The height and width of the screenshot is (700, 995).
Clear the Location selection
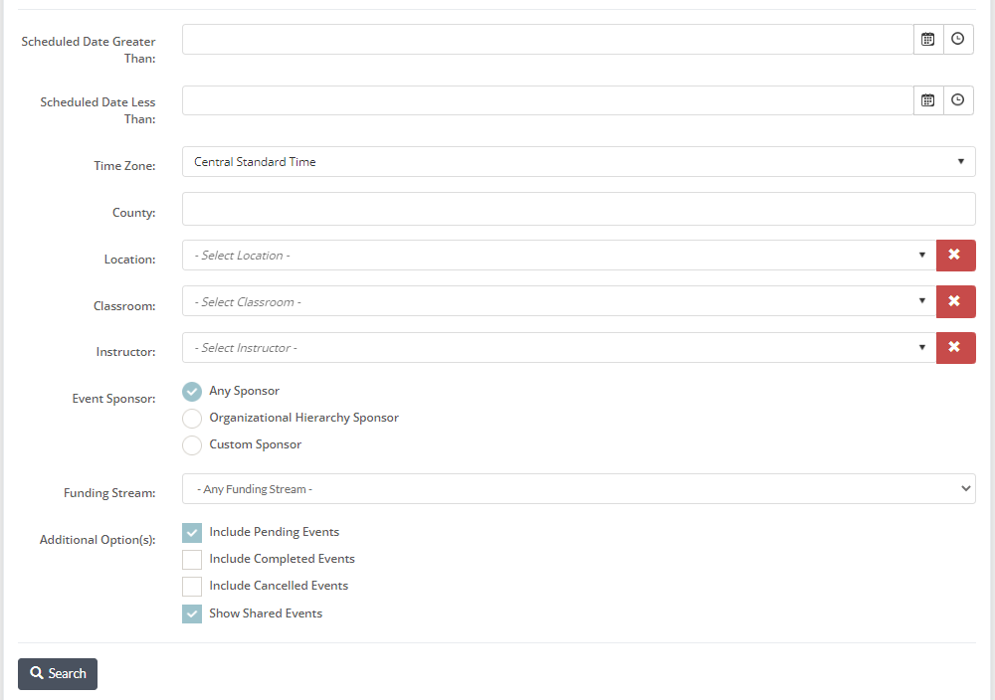[955, 255]
